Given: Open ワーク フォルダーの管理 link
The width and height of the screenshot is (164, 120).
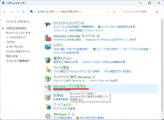Looking at the screenshot, I should pyautogui.click(x=64, y=109).
